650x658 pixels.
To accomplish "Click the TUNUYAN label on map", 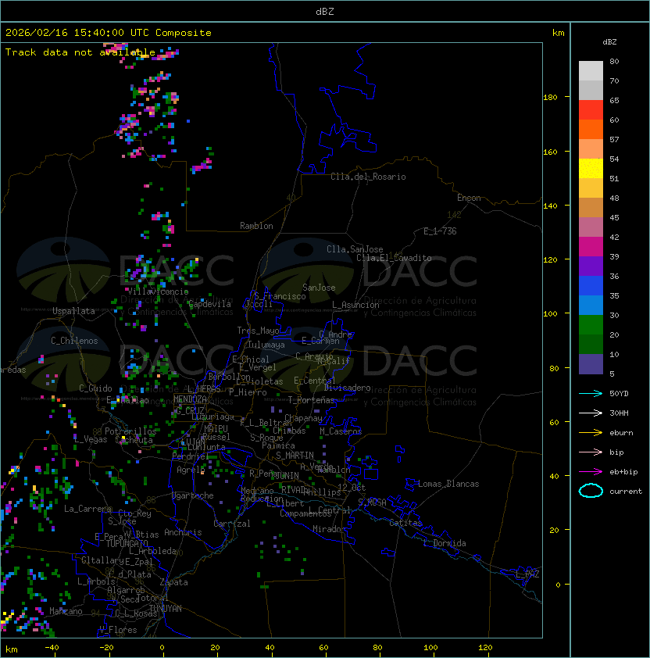I will 166,609.
